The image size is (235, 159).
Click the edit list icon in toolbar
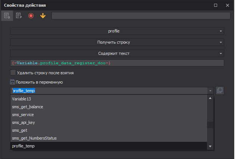coord(19,16)
